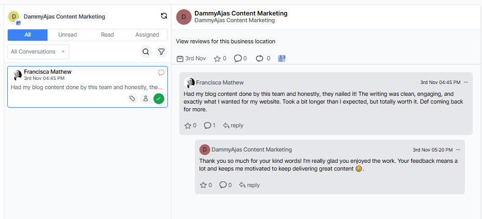
Task: Click 'View reviews for this business location' text
Action: click(x=226, y=41)
